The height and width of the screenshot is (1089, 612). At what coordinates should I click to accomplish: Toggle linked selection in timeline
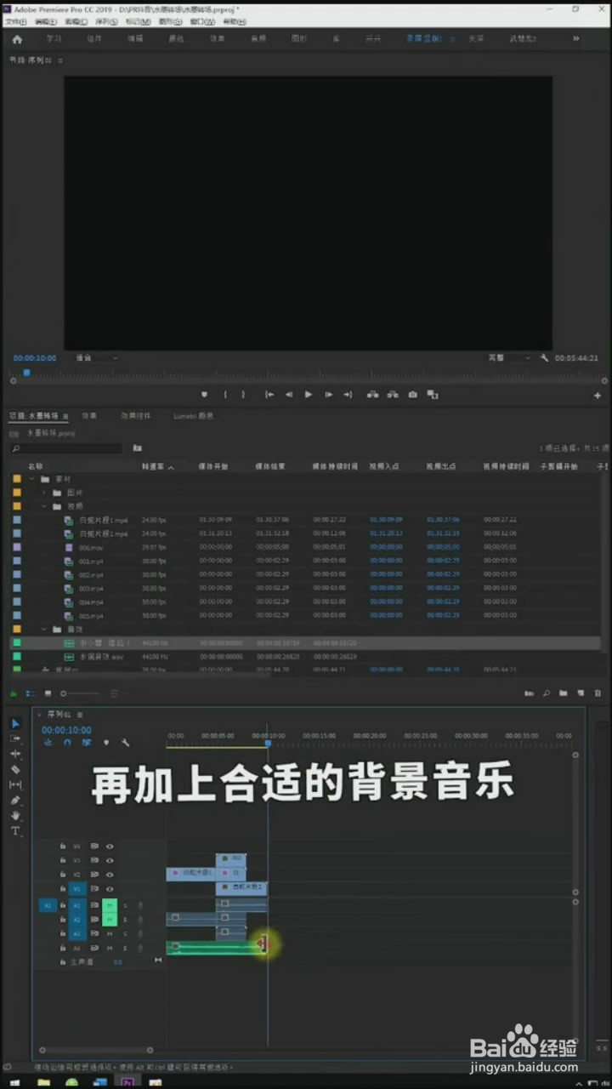(x=87, y=743)
